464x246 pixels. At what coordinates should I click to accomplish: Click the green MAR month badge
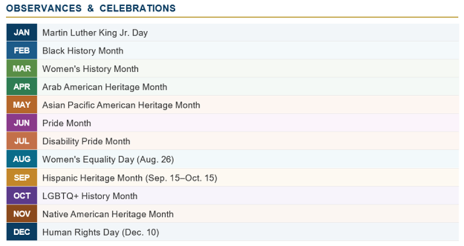22,69
